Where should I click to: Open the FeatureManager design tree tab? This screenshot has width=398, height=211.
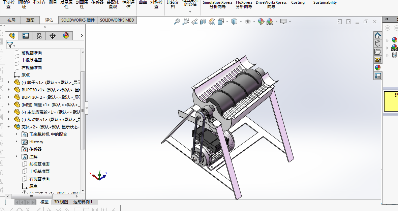[x=12, y=36]
